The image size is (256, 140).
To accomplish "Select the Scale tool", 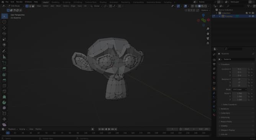I will coord(4,39).
